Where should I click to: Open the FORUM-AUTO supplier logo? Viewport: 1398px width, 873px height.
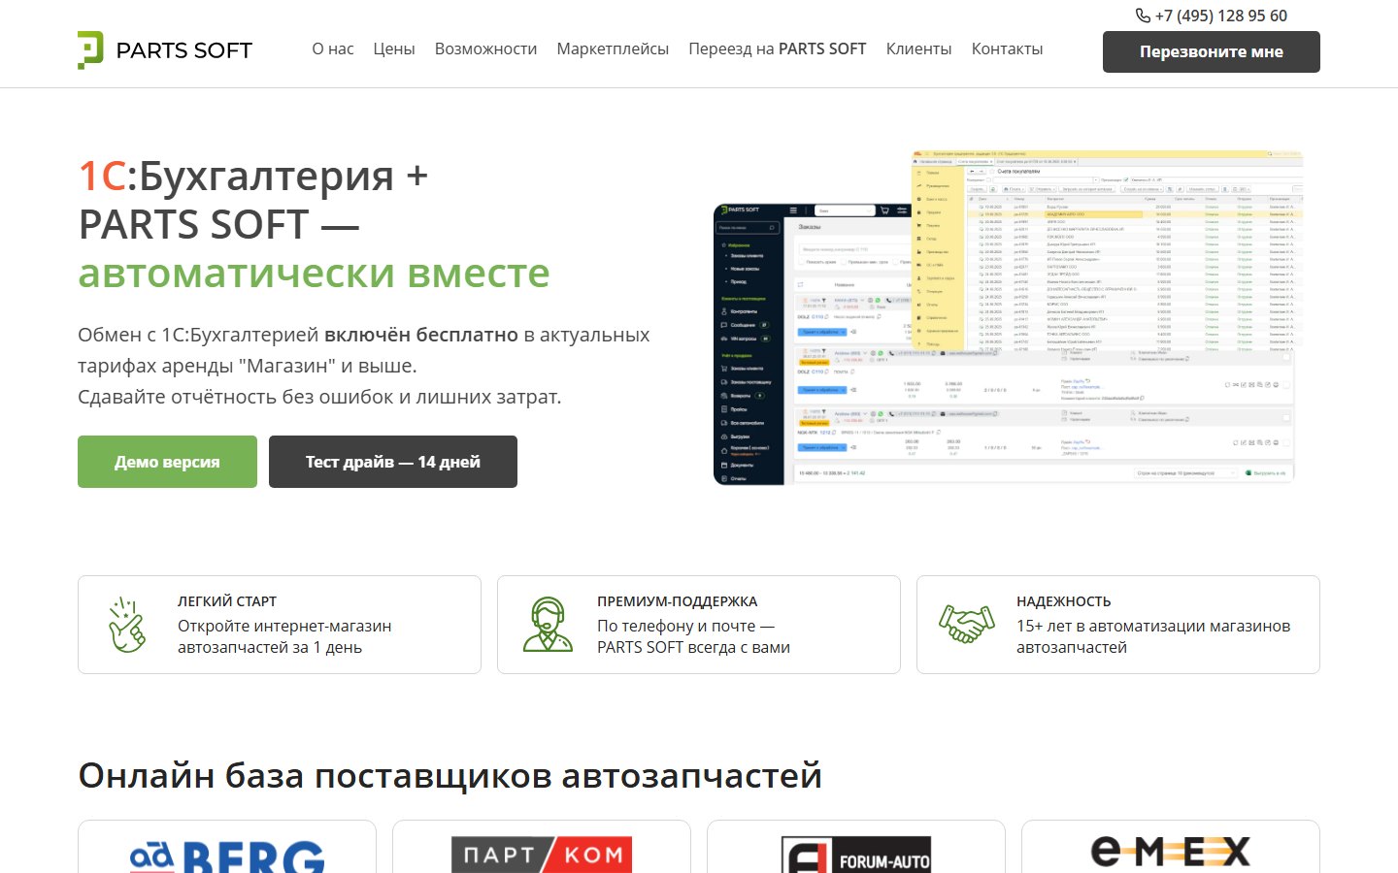pos(856,854)
